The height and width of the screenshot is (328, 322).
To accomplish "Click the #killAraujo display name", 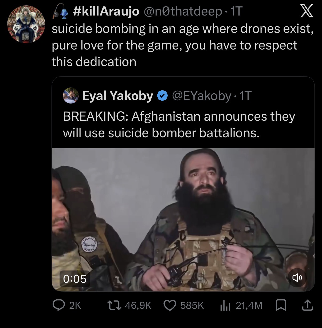I will pyautogui.click(x=106, y=12).
